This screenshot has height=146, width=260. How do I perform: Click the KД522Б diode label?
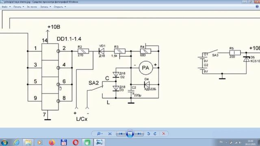tap(150, 89)
